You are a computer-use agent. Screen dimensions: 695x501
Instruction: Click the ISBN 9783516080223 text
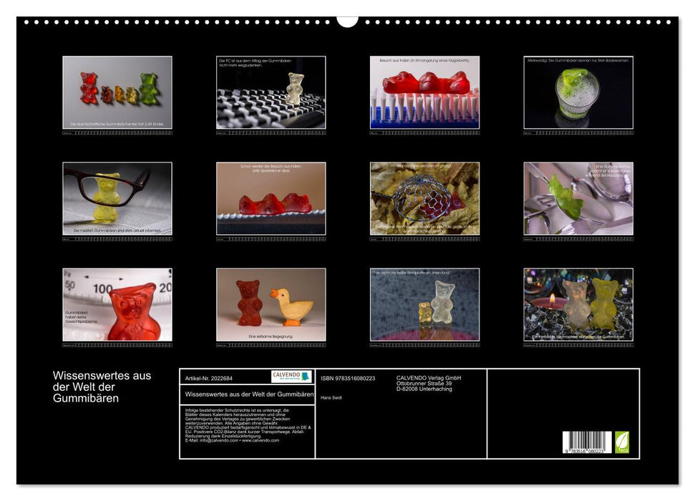tap(348, 378)
